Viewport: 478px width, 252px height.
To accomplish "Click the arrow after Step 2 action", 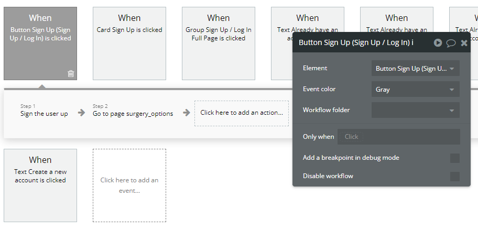I will (x=187, y=113).
